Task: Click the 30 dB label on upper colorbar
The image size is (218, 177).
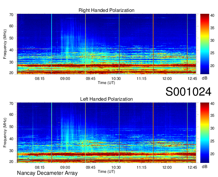Action: (212, 40)
